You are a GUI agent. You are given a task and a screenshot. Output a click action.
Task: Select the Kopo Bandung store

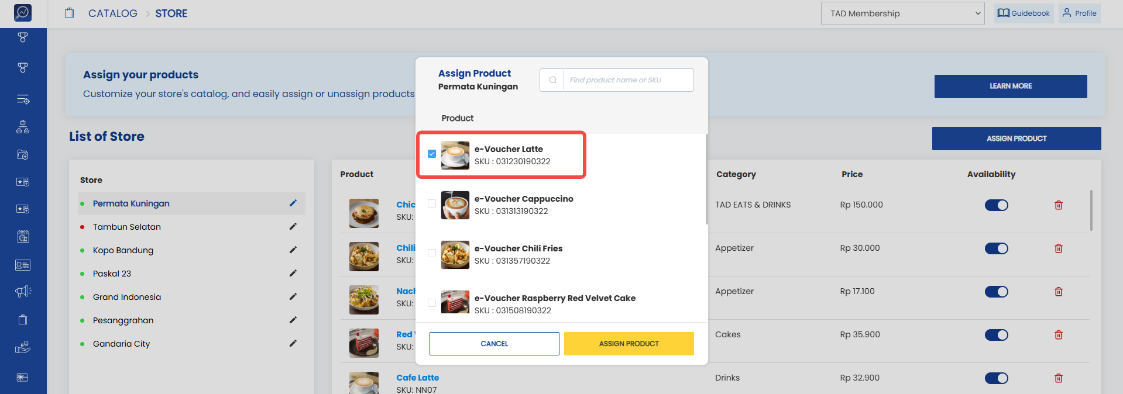123,250
